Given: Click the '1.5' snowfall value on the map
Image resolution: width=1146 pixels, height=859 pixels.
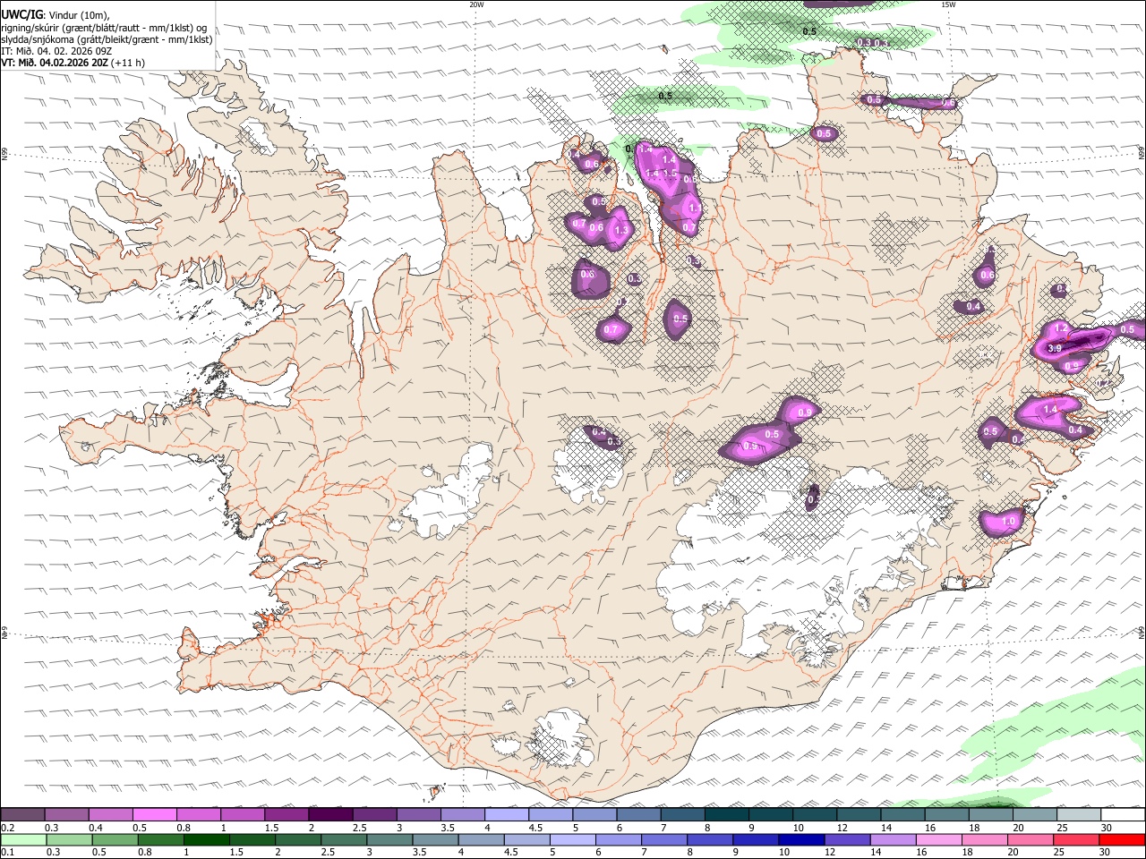Looking at the screenshot, I should pos(669,174).
